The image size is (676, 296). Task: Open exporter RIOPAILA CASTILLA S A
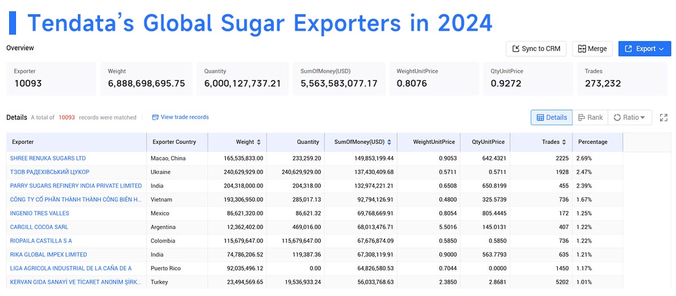41,241
